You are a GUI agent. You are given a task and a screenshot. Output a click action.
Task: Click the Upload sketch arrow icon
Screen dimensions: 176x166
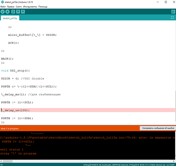point(7,12)
